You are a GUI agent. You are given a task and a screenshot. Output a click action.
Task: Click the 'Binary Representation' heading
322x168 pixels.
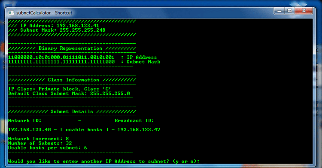[x=70, y=48]
